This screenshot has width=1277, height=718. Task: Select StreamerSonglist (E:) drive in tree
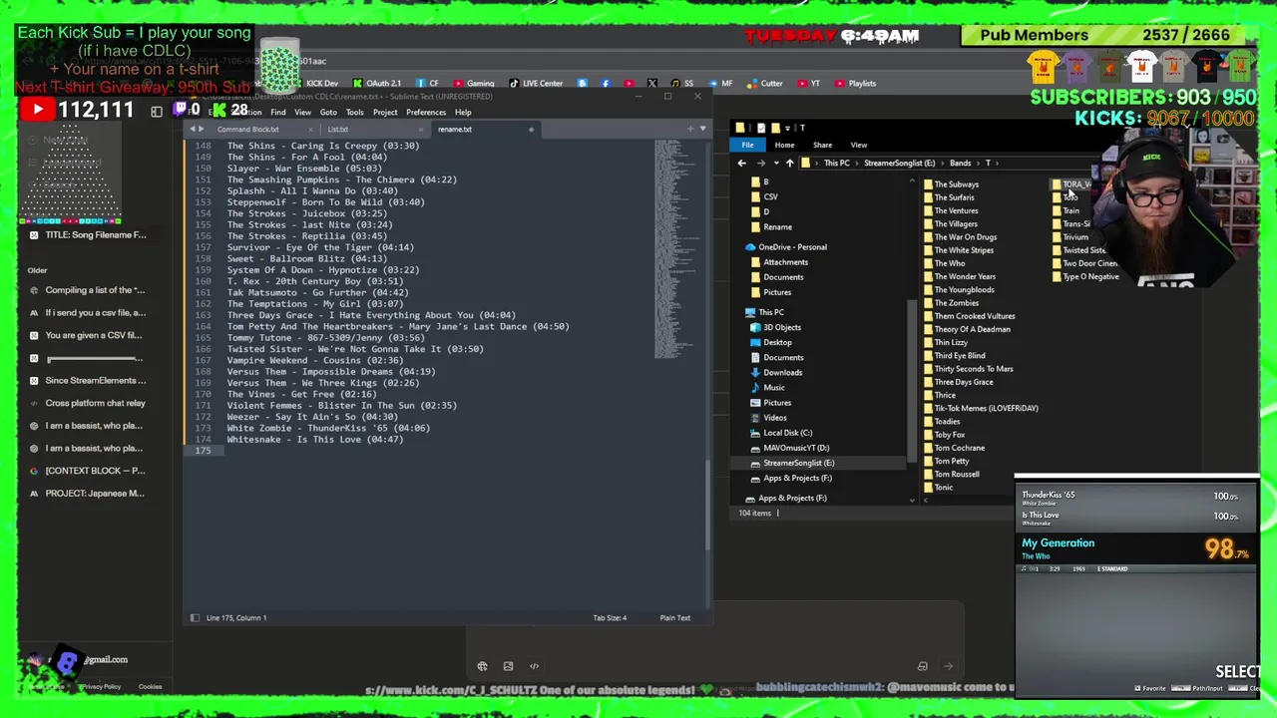coord(798,463)
